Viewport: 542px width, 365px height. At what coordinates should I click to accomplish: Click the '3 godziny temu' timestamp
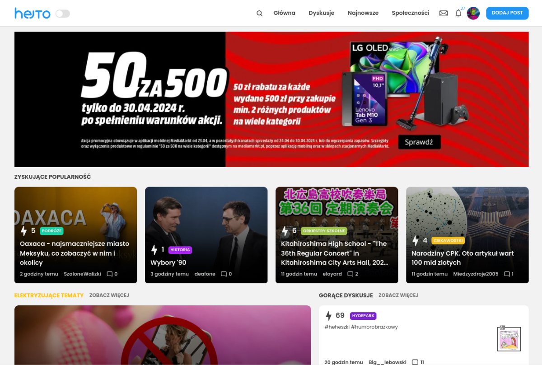pos(169,274)
